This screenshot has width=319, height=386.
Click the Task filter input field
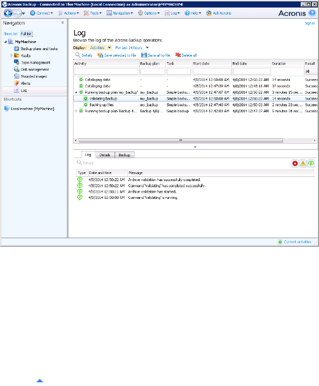179,72
